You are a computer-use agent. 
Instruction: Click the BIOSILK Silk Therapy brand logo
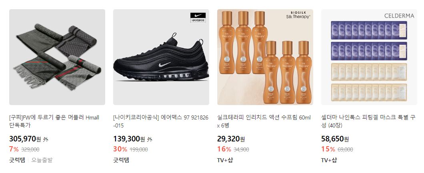click(298, 15)
